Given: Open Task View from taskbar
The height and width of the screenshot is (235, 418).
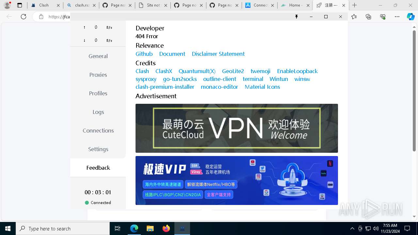Looking at the screenshot, I should pos(118,228).
